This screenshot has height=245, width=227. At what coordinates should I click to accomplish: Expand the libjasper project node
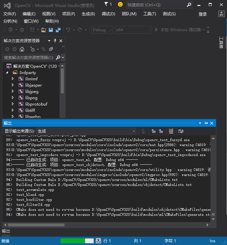click(x=13, y=85)
